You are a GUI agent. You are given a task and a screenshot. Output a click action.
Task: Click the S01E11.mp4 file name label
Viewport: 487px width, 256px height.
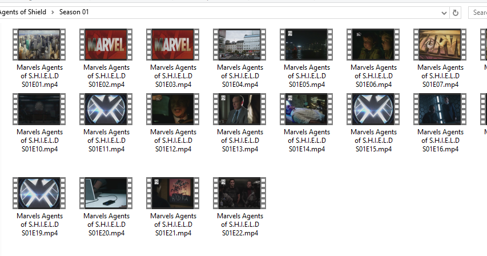(107, 141)
